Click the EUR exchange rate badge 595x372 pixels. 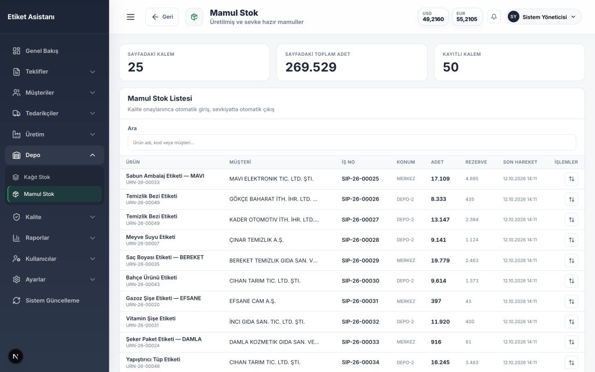pos(467,17)
